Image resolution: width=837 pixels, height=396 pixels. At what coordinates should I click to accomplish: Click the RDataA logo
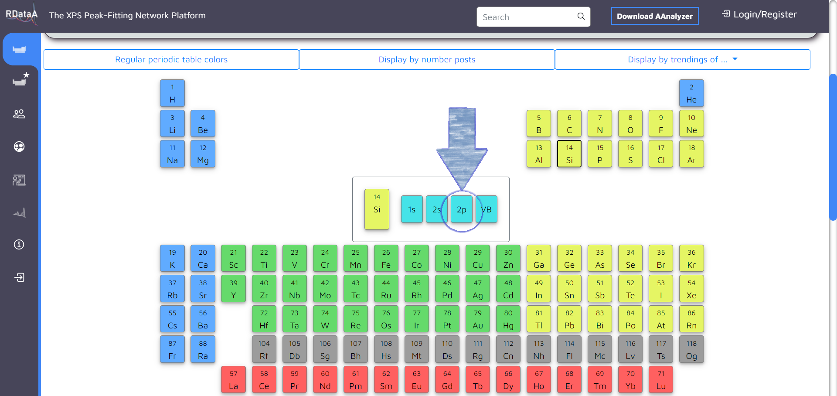(x=21, y=15)
